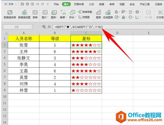Switch to the 开始 tab
Image resolution: width=164 pixels, height=125 pixels.
click(56, 4)
